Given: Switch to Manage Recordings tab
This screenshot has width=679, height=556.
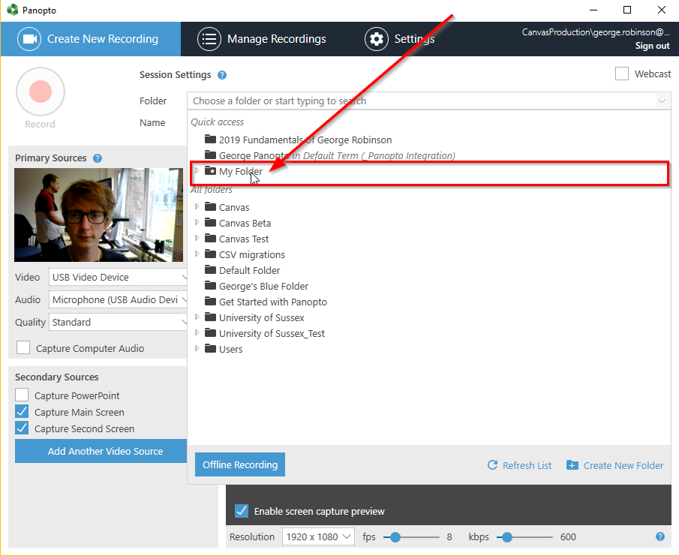Looking at the screenshot, I should tap(262, 39).
